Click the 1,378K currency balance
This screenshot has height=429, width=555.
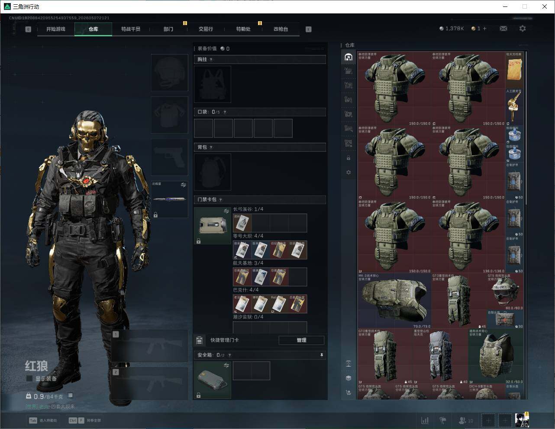tap(452, 29)
